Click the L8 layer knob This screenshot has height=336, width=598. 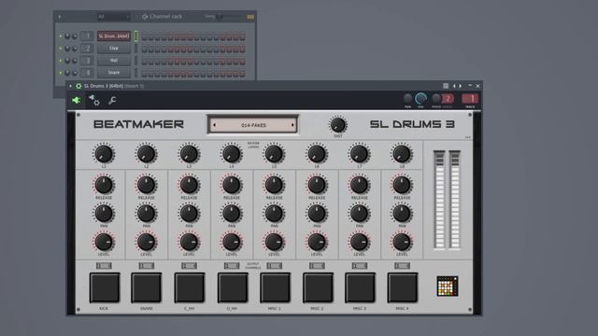[x=402, y=154]
